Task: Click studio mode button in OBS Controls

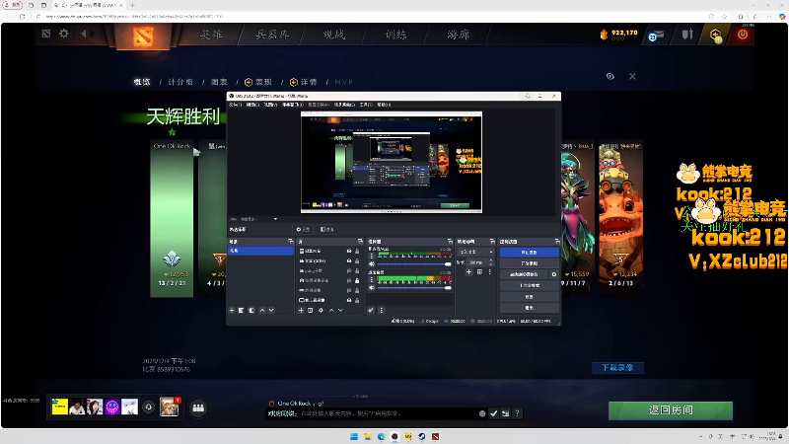Action: pyautogui.click(x=529, y=285)
